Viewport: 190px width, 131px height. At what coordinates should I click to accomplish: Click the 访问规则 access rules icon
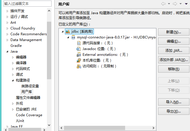coord(79,66)
